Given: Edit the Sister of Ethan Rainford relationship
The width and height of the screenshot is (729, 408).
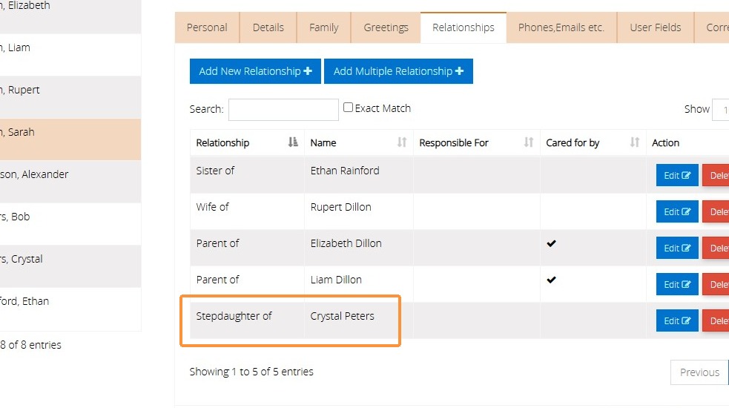Looking at the screenshot, I should pyautogui.click(x=677, y=175).
